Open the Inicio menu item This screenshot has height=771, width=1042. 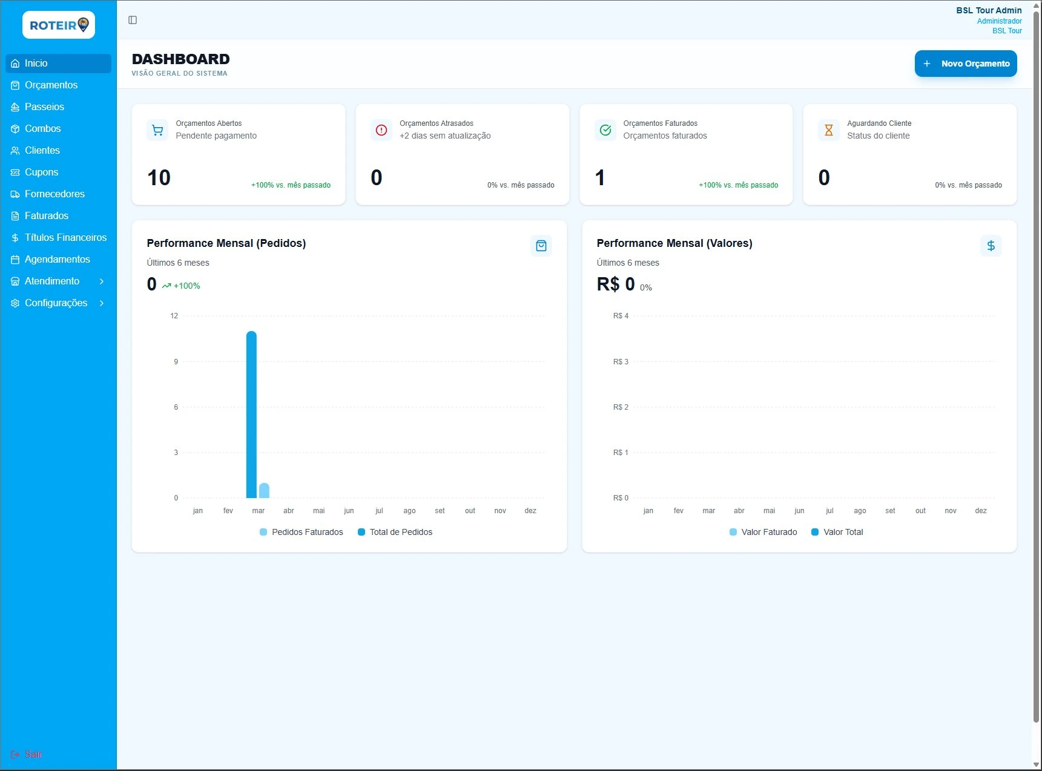pos(36,63)
